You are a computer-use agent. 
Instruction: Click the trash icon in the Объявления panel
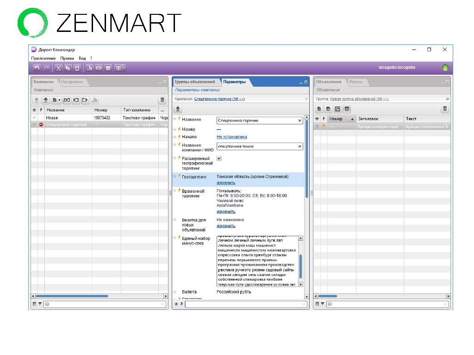click(x=445, y=109)
